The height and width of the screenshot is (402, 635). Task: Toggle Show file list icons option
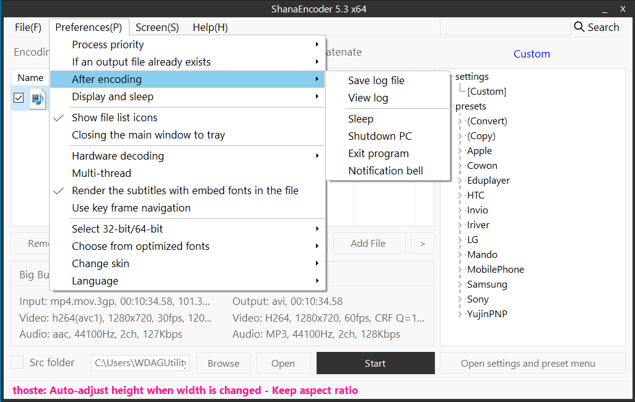[115, 118]
